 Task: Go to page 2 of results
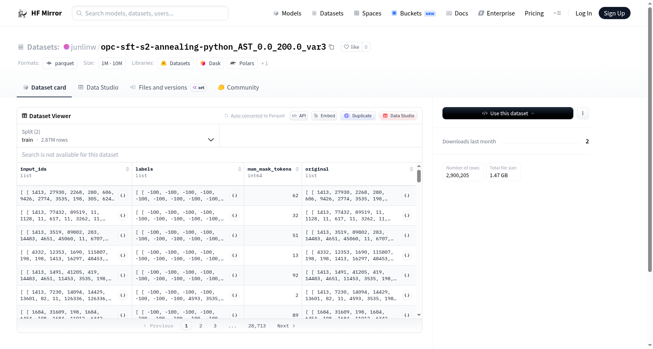point(201,326)
